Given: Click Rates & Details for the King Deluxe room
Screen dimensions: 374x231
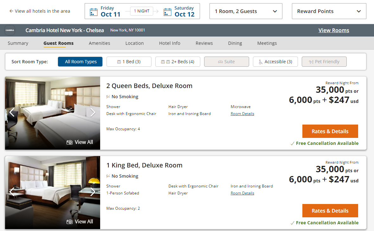Looking at the screenshot, I should click(x=330, y=210).
